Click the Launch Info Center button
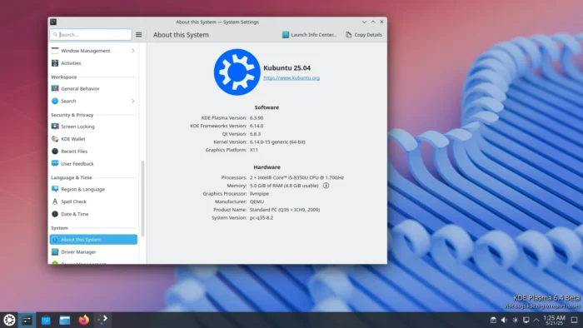This screenshot has height=328, width=583. (x=309, y=34)
